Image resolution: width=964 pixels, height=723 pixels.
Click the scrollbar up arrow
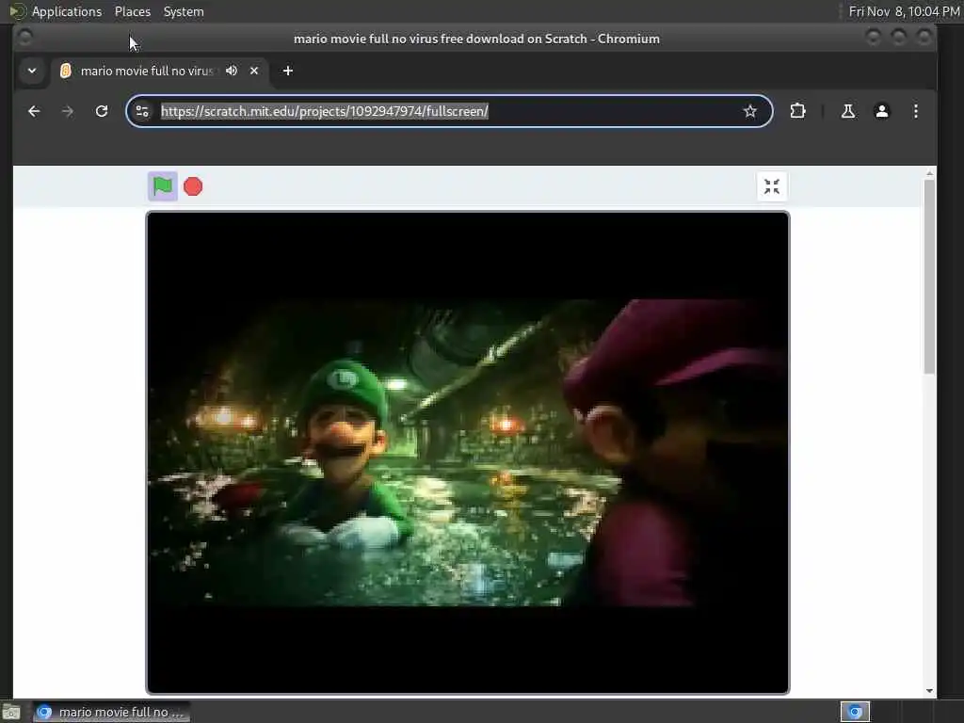point(929,174)
